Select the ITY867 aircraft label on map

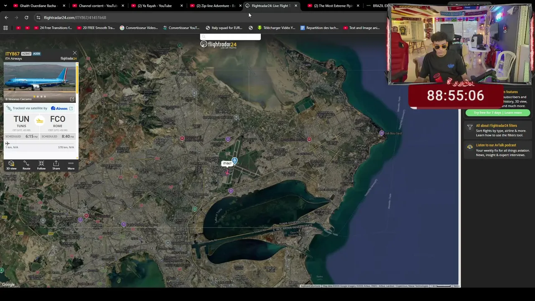pyautogui.click(x=227, y=163)
